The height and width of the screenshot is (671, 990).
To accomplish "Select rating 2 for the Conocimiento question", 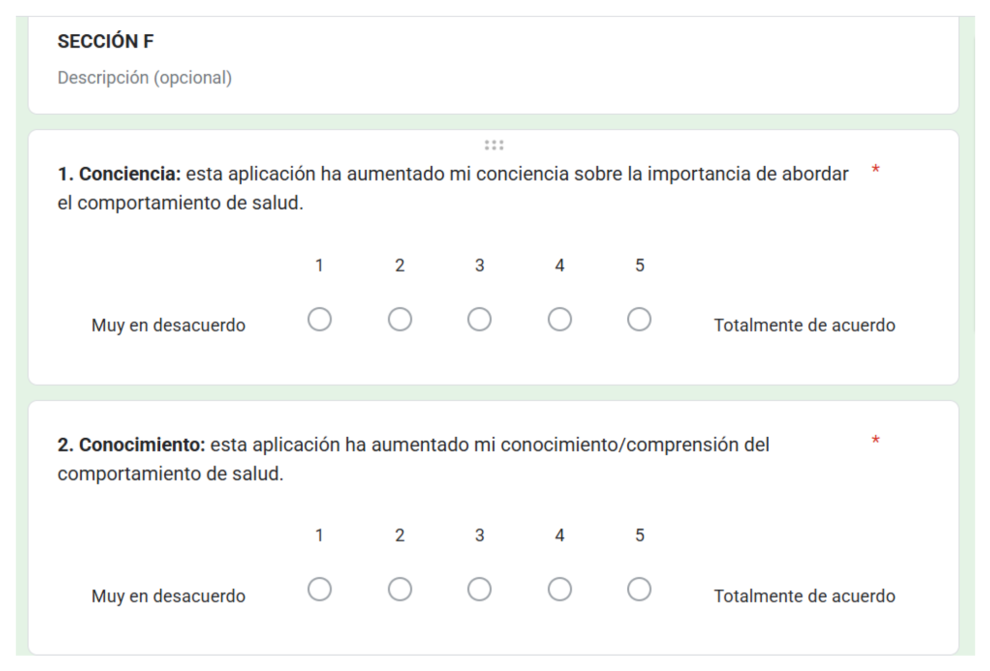I will click(399, 589).
